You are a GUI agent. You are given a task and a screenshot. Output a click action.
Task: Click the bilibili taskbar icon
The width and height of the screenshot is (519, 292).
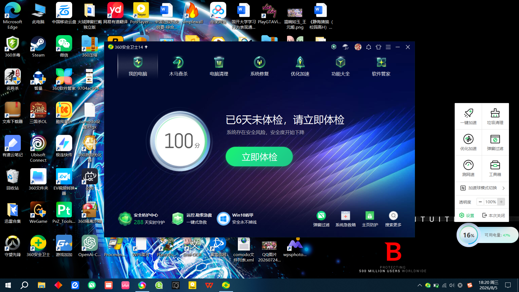pyautogui.click(x=125, y=285)
